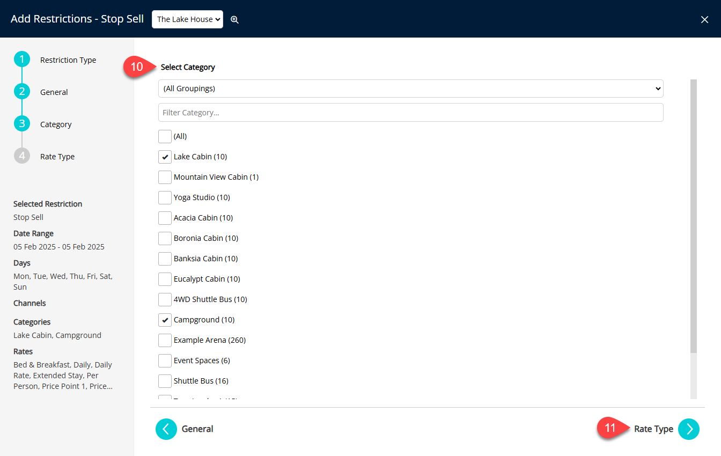Open the Restriction Type step label

(x=68, y=60)
